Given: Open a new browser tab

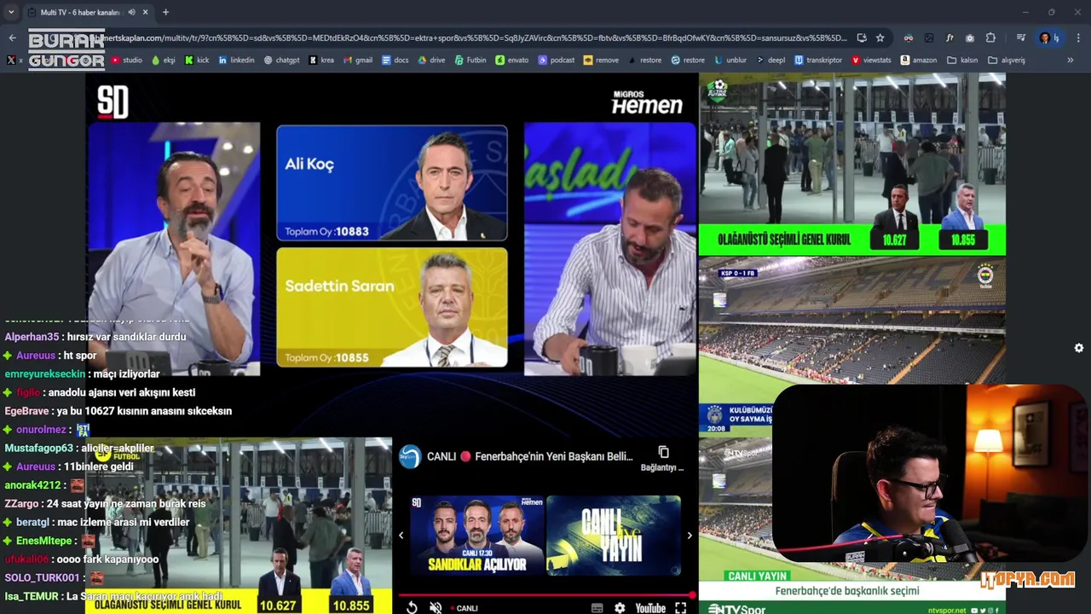Looking at the screenshot, I should coord(165,12).
